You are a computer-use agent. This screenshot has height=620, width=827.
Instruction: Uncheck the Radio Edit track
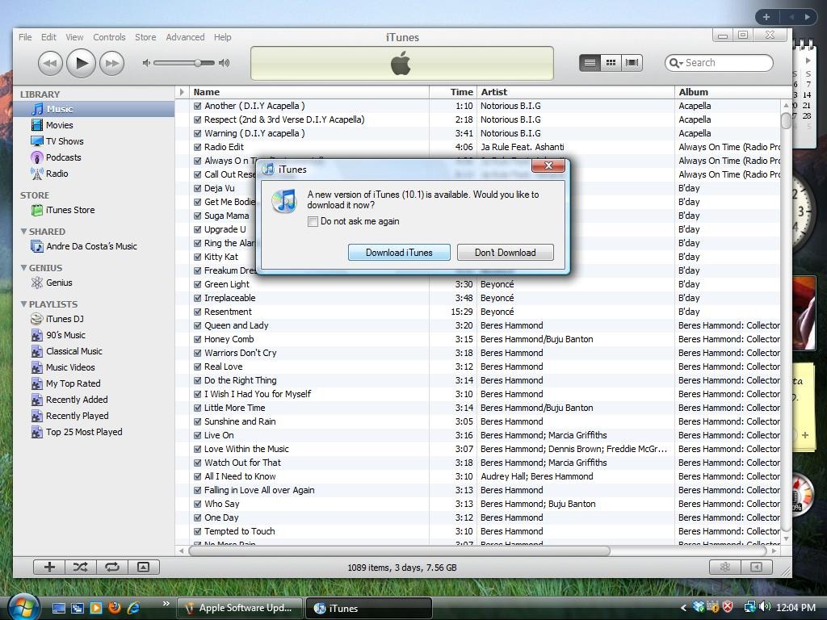tap(197, 147)
